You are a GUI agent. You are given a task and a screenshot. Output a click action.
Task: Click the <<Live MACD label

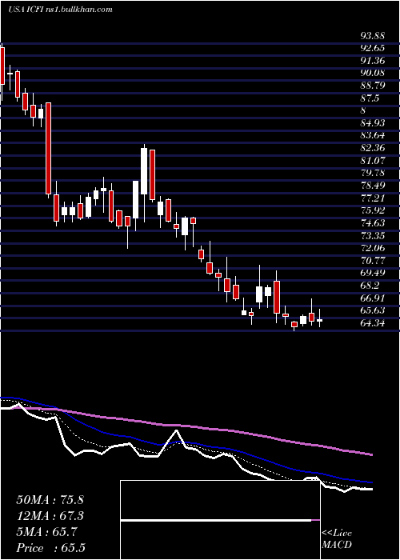pos(337,539)
